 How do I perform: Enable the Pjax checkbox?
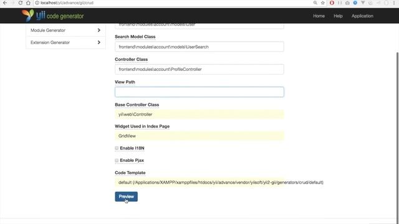click(x=117, y=161)
